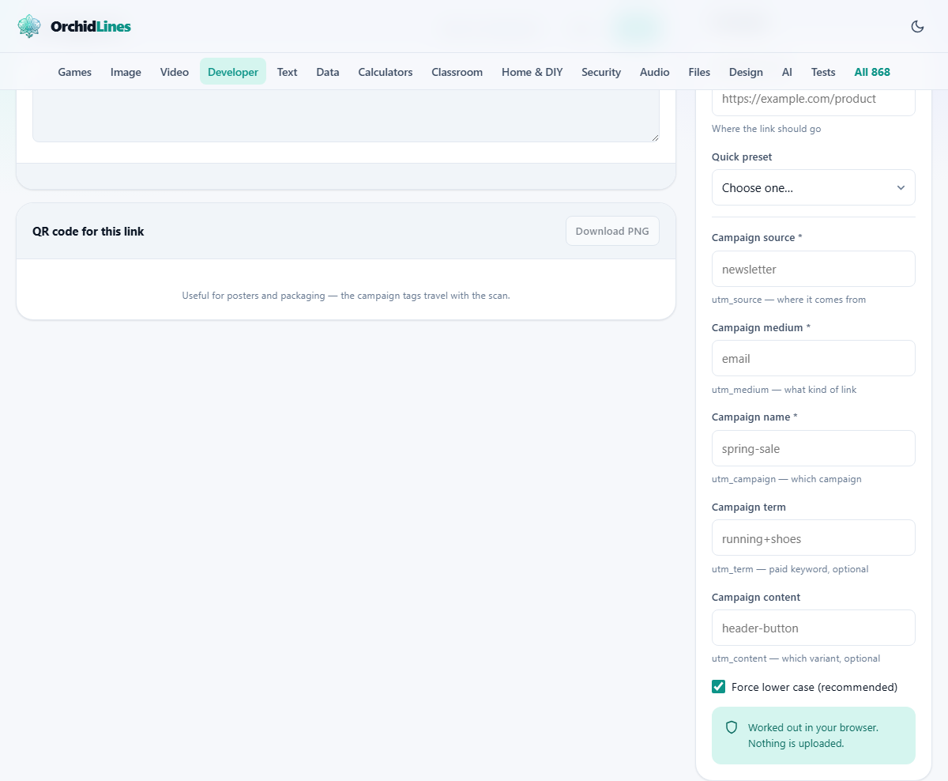Open the Image category

126,72
